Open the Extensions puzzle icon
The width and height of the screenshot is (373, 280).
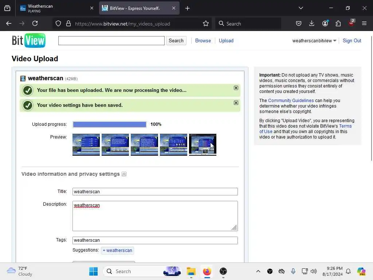coord(338,23)
